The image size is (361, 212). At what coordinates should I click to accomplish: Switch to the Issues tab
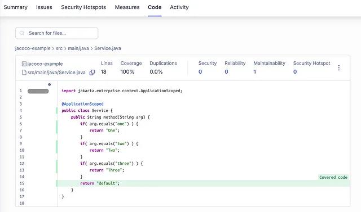click(x=44, y=7)
